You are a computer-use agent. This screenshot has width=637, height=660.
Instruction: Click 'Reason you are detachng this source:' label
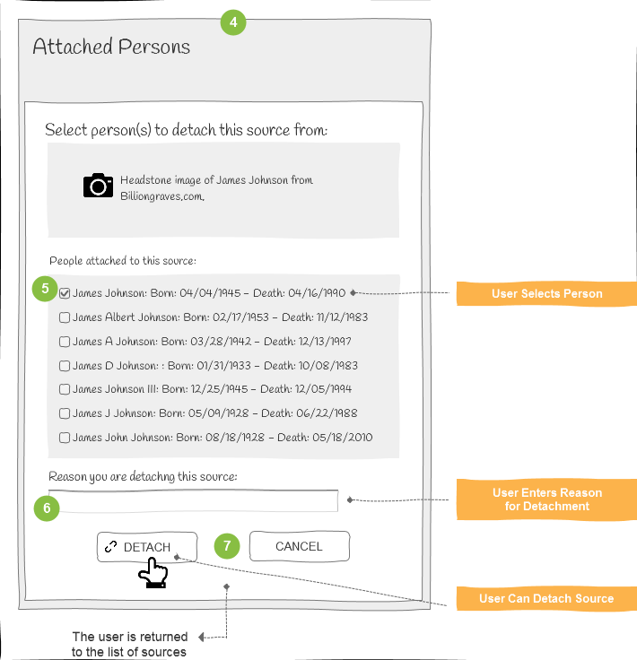coord(144,476)
